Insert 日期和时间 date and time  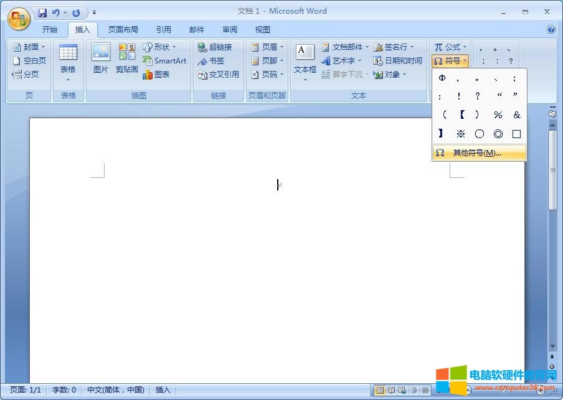pos(398,61)
